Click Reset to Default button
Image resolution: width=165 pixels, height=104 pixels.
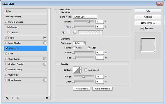tap(103, 89)
